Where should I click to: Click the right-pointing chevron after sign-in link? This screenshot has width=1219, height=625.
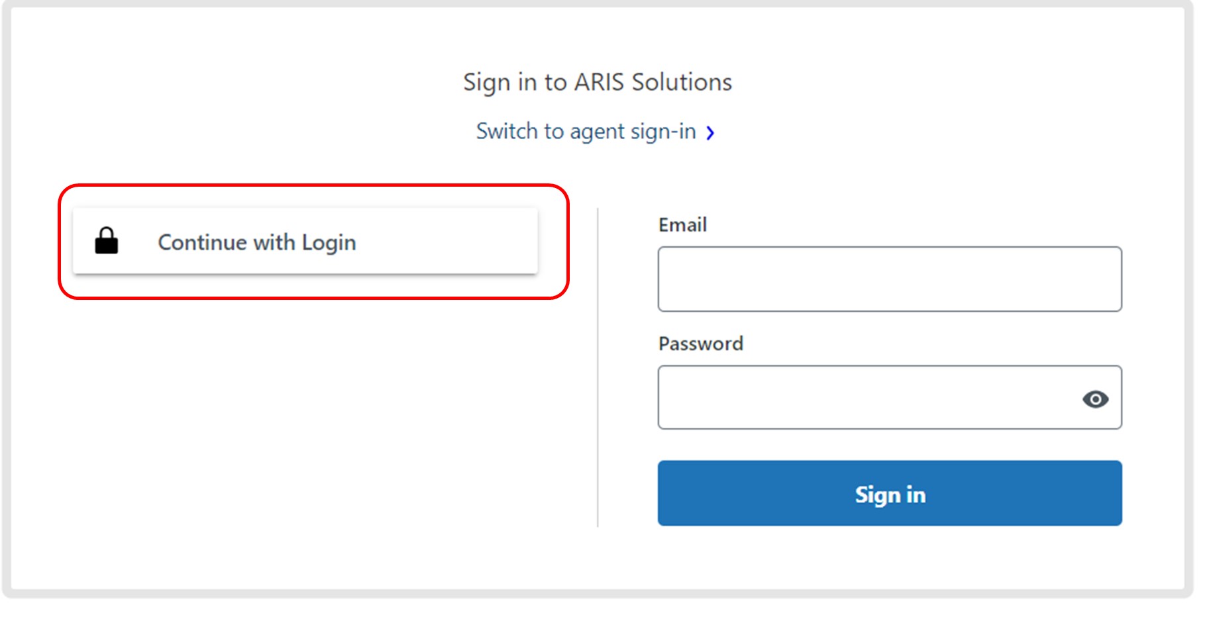[x=712, y=133]
